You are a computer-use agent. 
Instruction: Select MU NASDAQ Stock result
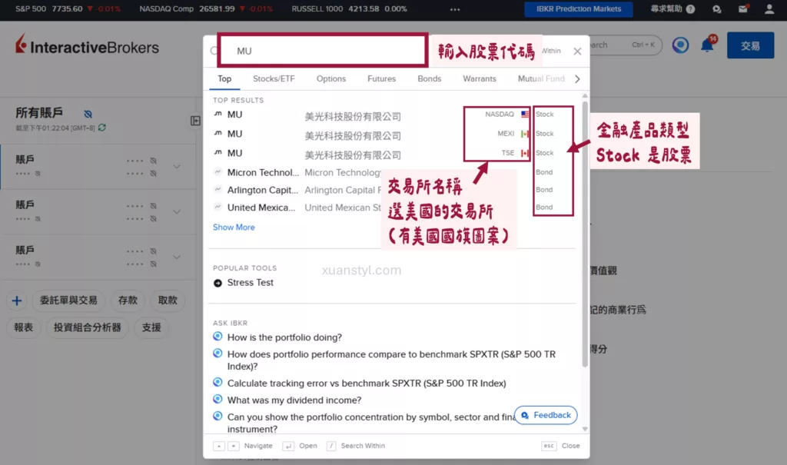coord(393,115)
